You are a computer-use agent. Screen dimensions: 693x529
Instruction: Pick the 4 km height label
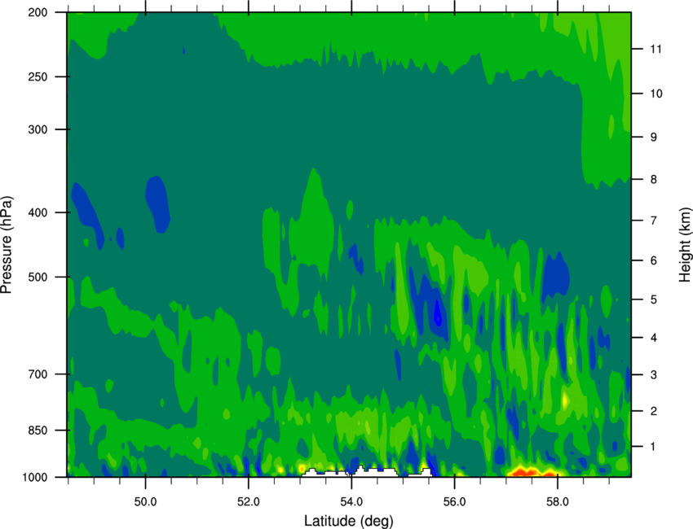653,338
